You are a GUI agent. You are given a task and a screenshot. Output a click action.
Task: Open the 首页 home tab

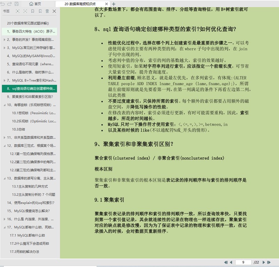35,4
